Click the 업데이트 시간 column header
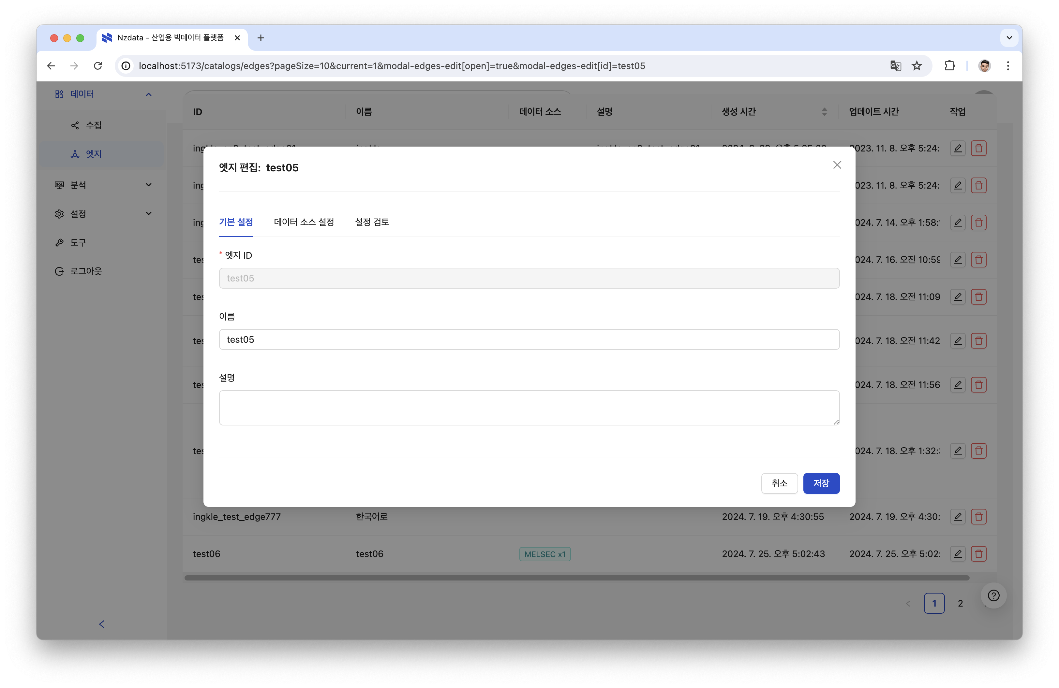This screenshot has height=688, width=1059. (873, 111)
